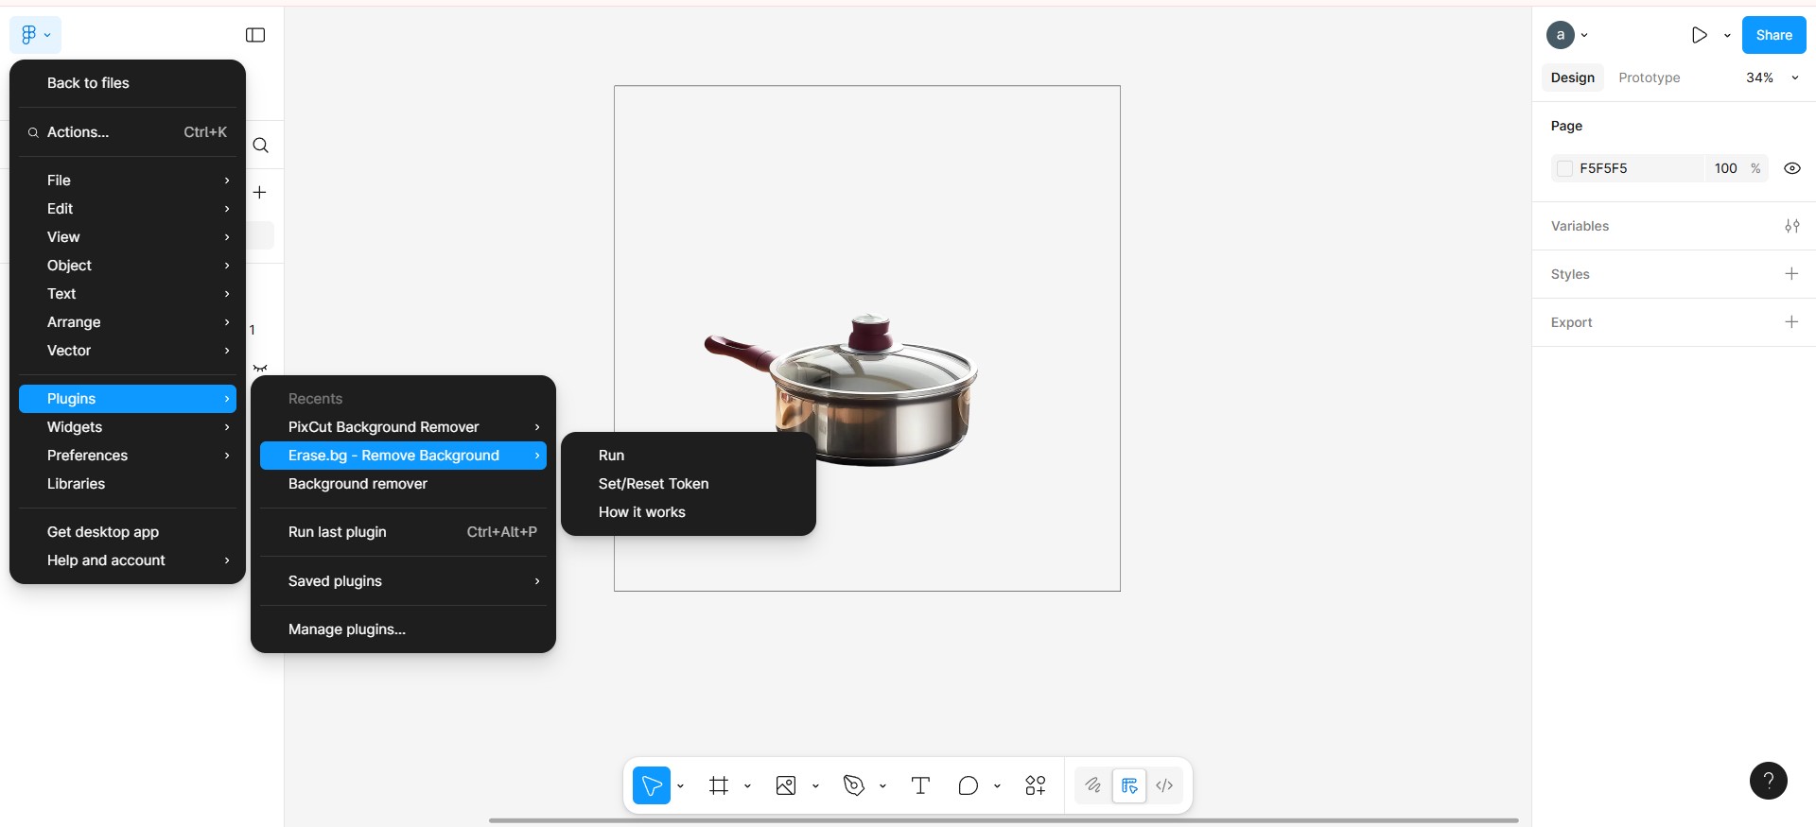The image size is (1816, 827).
Task: Open Comment tool options dropdown arrow
Action: pos(997,785)
